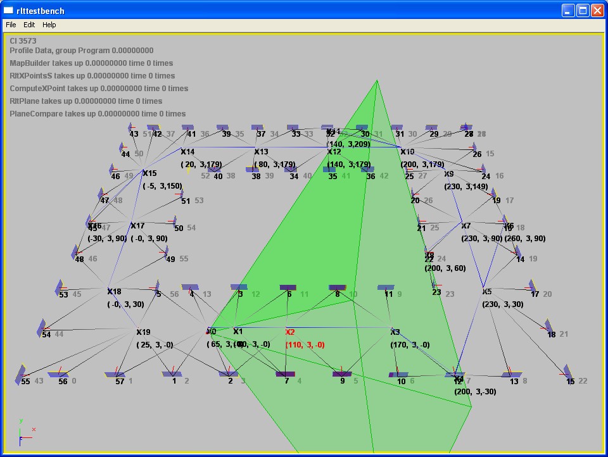
Task: Open the File menu
Action: [11, 25]
